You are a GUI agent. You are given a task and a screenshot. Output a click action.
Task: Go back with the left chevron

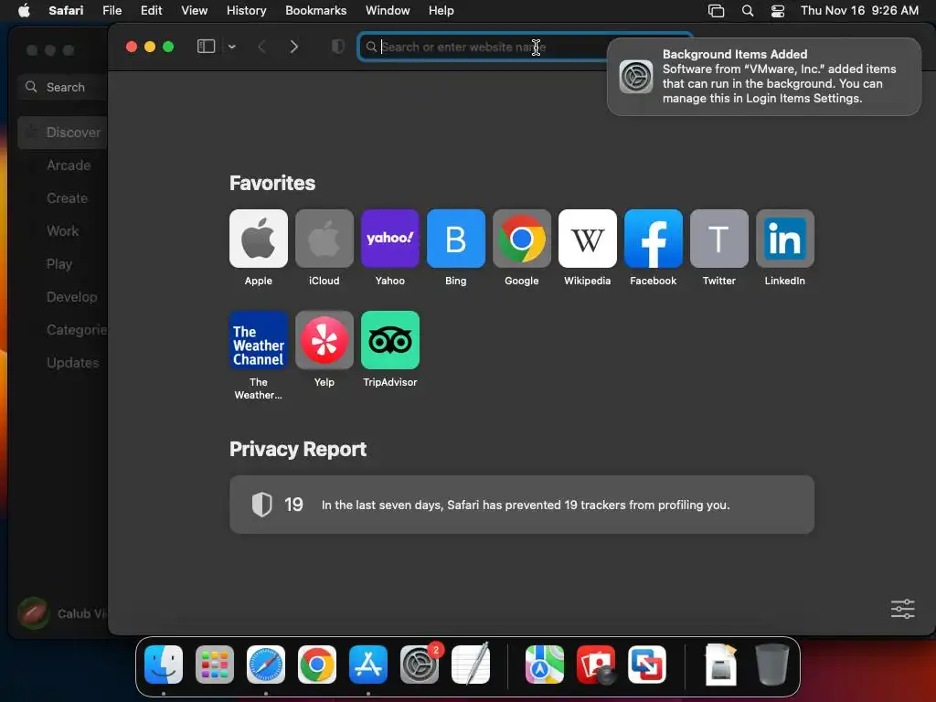coord(261,47)
